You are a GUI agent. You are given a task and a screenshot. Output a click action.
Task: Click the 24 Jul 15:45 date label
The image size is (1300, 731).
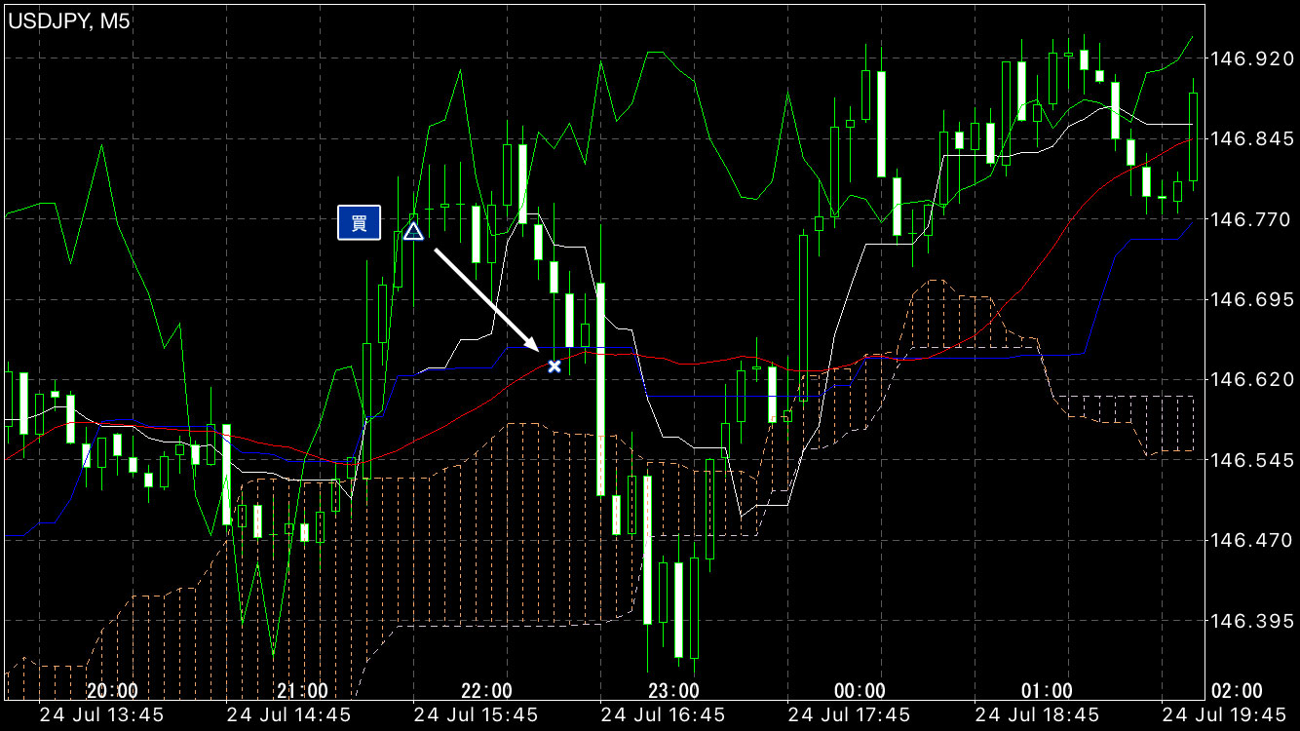pyautogui.click(x=476, y=715)
